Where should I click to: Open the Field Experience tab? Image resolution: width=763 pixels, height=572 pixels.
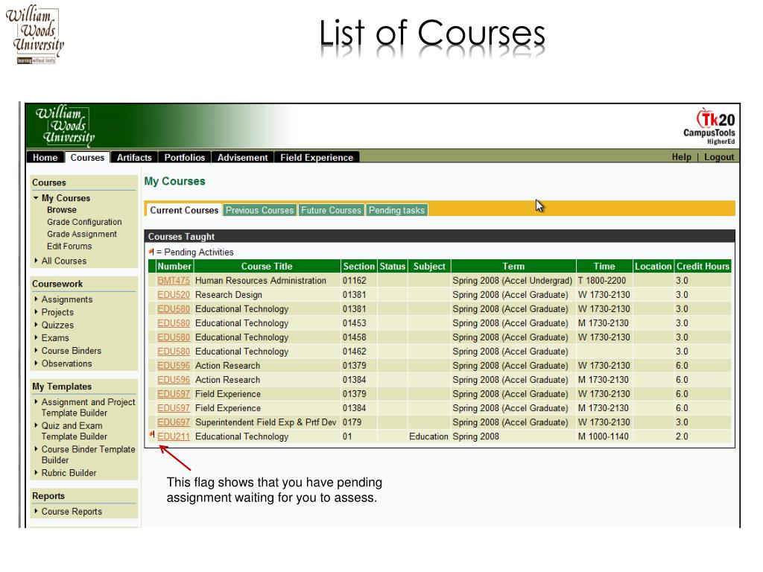[x=316, y=157]
